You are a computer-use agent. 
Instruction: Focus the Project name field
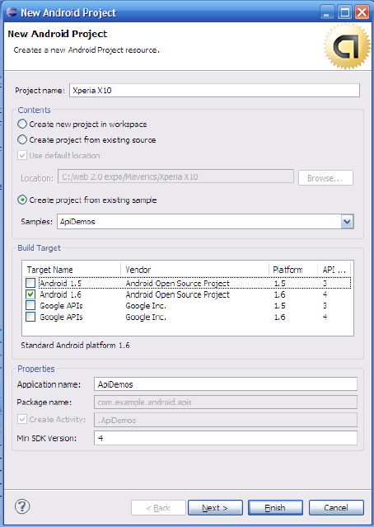[x=214, y=91]
